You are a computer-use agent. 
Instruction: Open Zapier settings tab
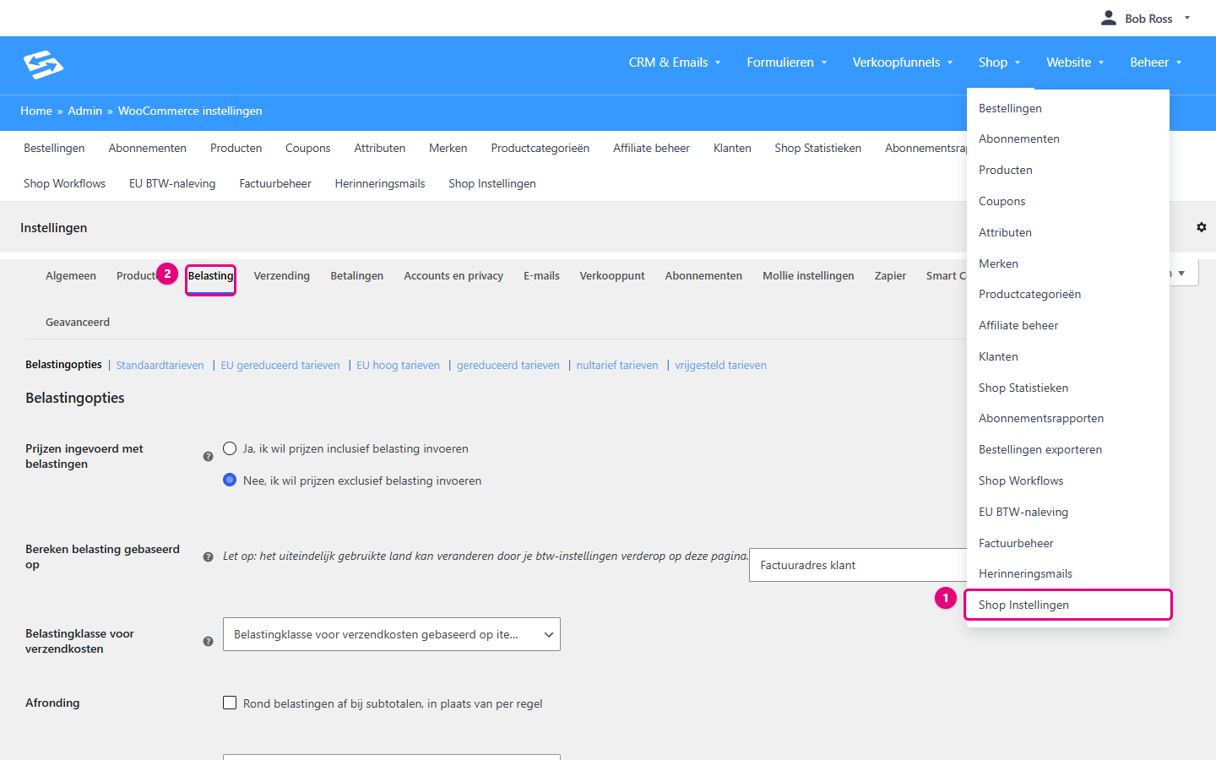tap(890, 276)
